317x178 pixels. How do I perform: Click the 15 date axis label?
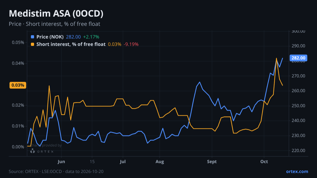point(92,161)
